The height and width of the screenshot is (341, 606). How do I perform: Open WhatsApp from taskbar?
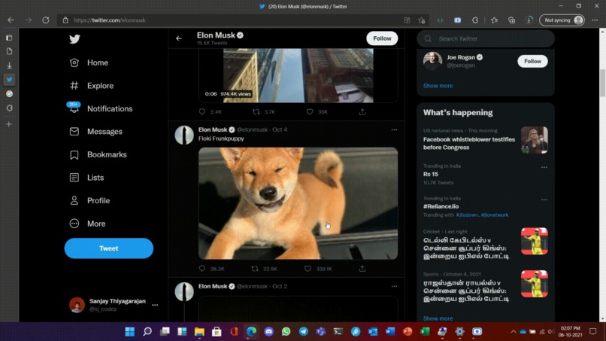[286, 331]
